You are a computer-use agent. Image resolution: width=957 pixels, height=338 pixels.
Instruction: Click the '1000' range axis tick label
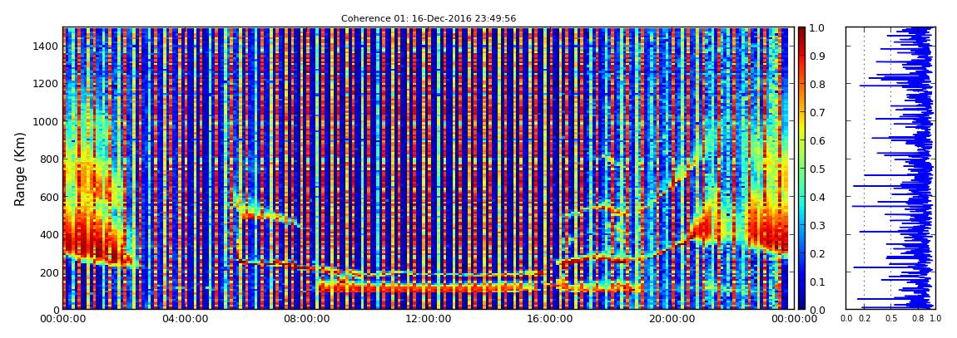(45, 121)
